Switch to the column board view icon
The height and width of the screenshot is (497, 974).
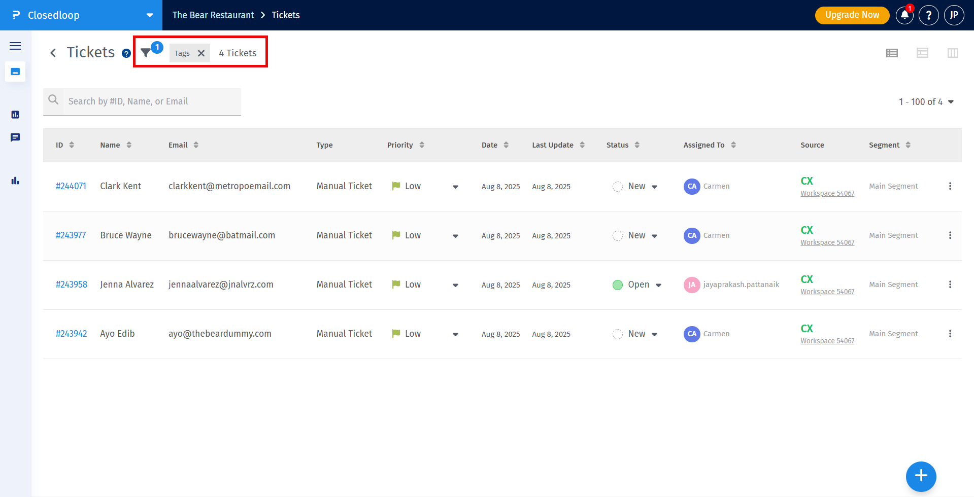(x=953, y=53)
